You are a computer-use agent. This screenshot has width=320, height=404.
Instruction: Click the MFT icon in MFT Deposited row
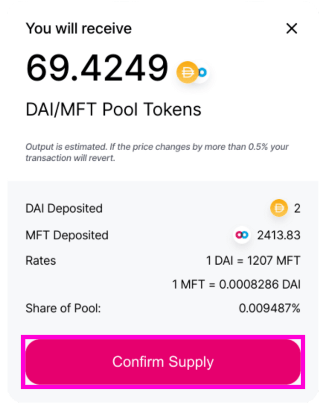242,235
